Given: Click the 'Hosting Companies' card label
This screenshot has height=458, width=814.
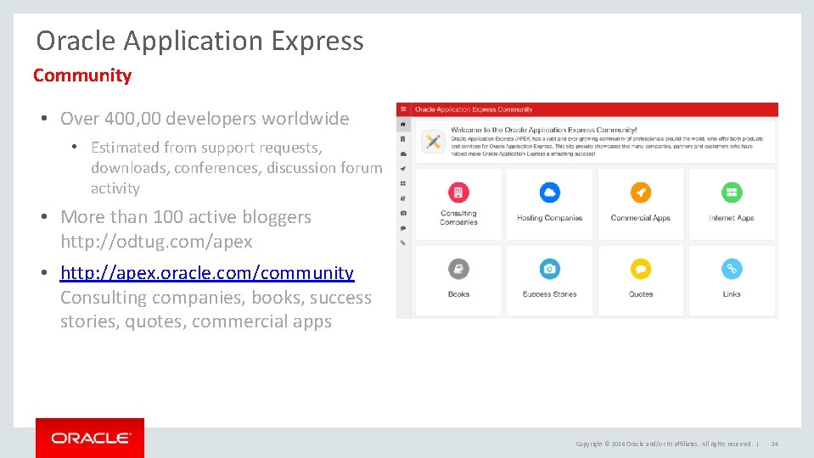Looking at the screenshot, I should [550, 218].
